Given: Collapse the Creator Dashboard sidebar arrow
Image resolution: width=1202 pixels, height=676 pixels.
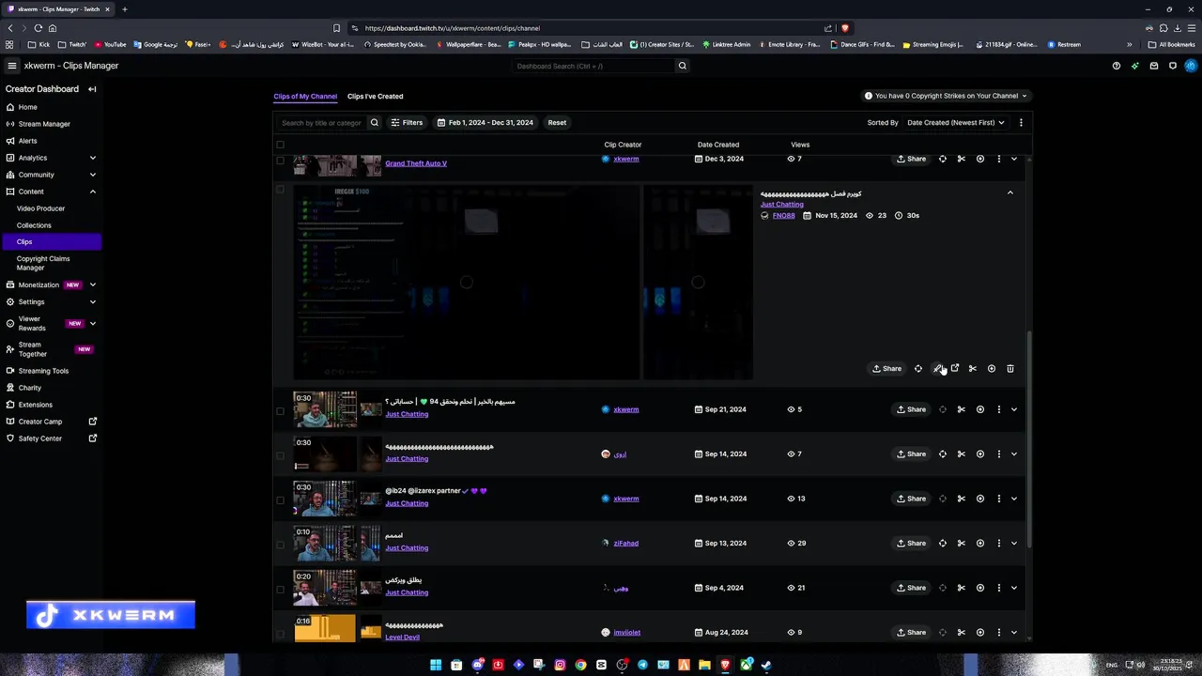Looking at the screenshot, I should (x=92, y=89).
